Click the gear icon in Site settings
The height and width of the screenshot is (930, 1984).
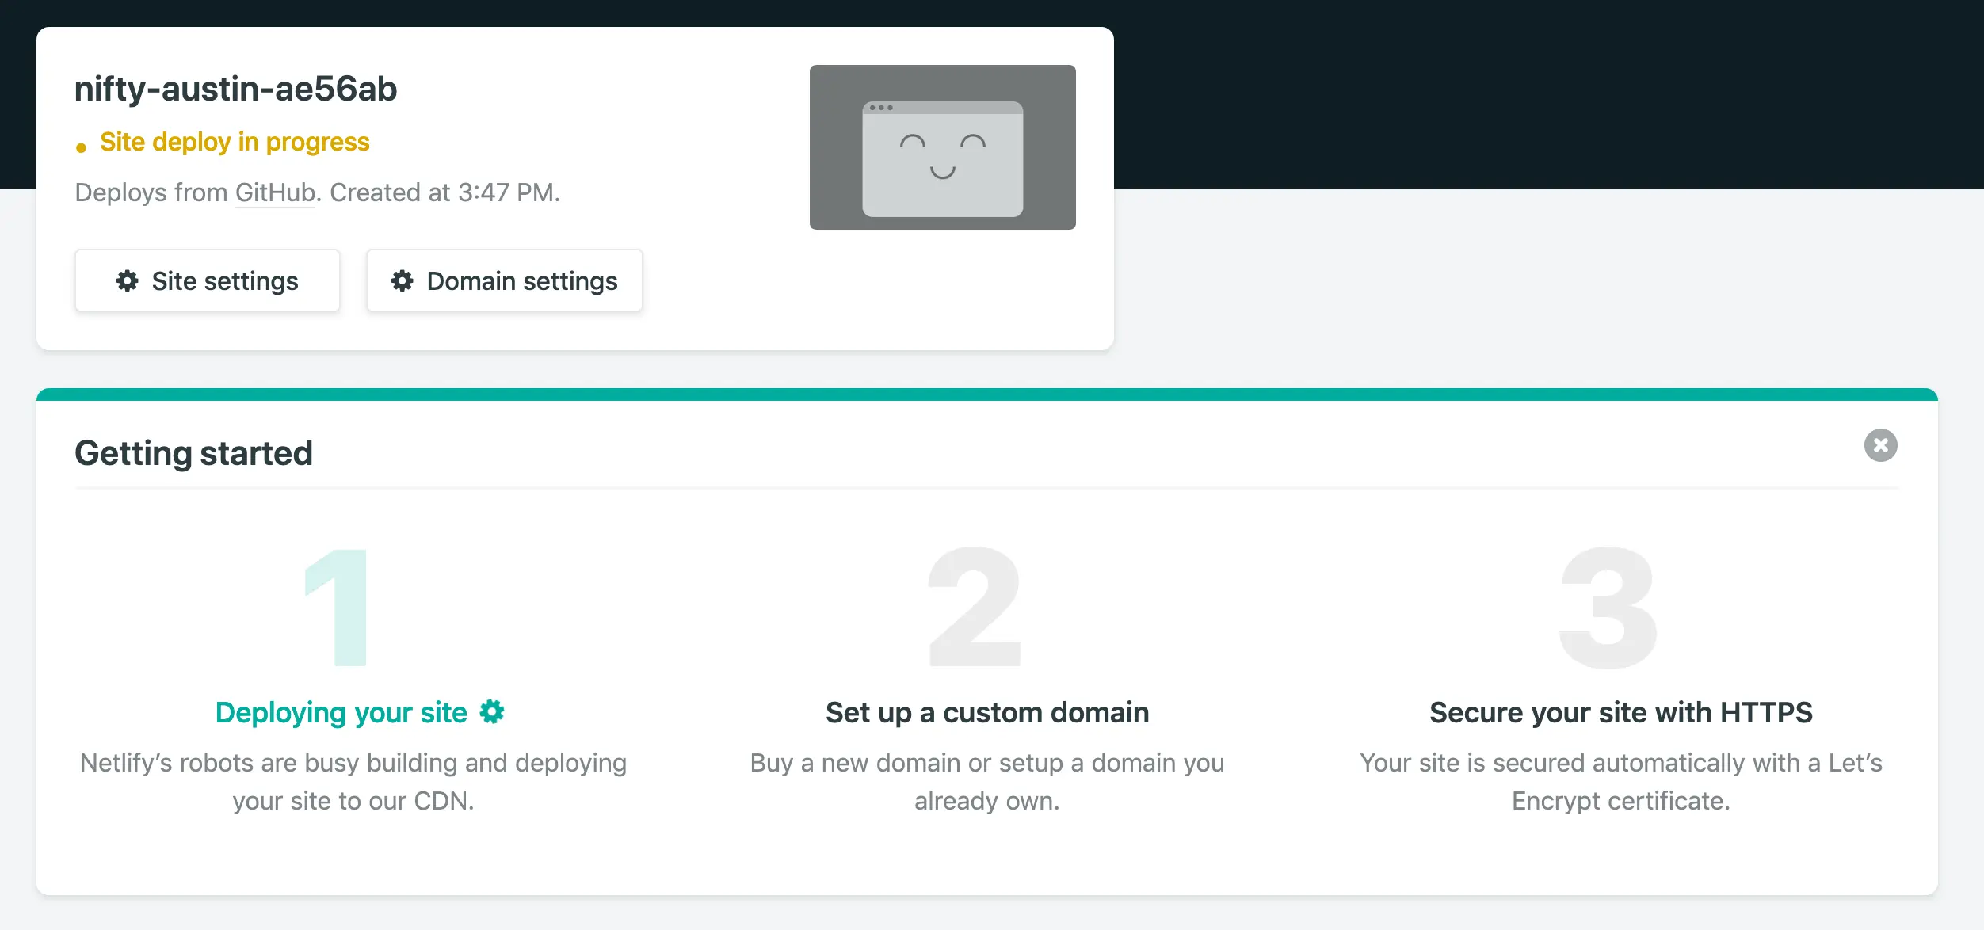click(x=127, y=280)
